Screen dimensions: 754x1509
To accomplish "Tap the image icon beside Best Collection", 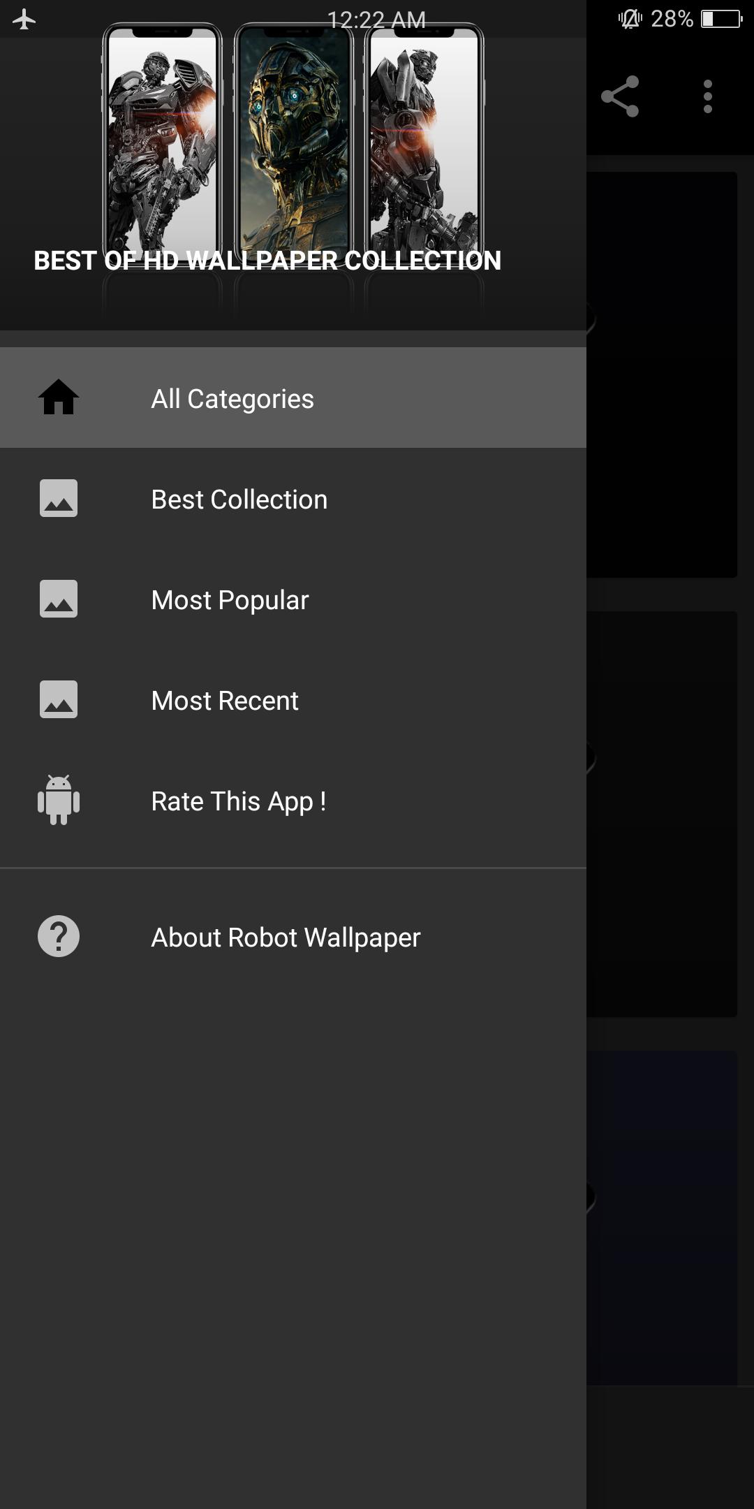I will (59, 498).
